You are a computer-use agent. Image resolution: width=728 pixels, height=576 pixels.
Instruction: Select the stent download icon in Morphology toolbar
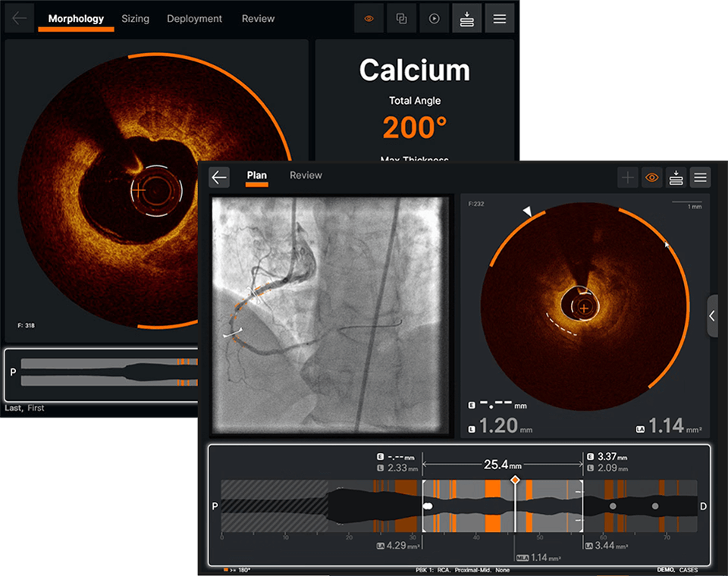467,18
